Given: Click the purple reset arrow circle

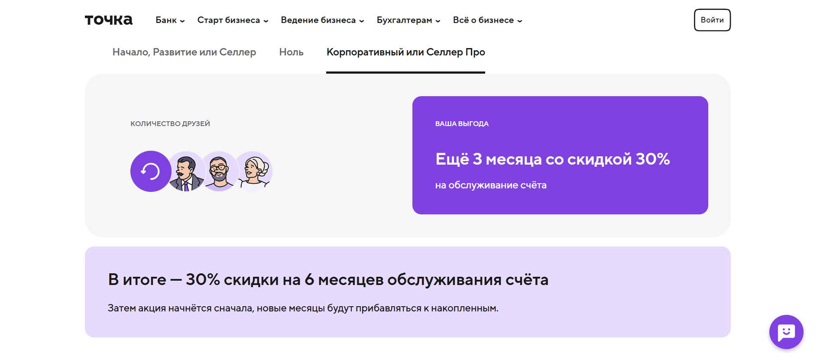Looking at the screenshot, I should (x=151, y=171).
